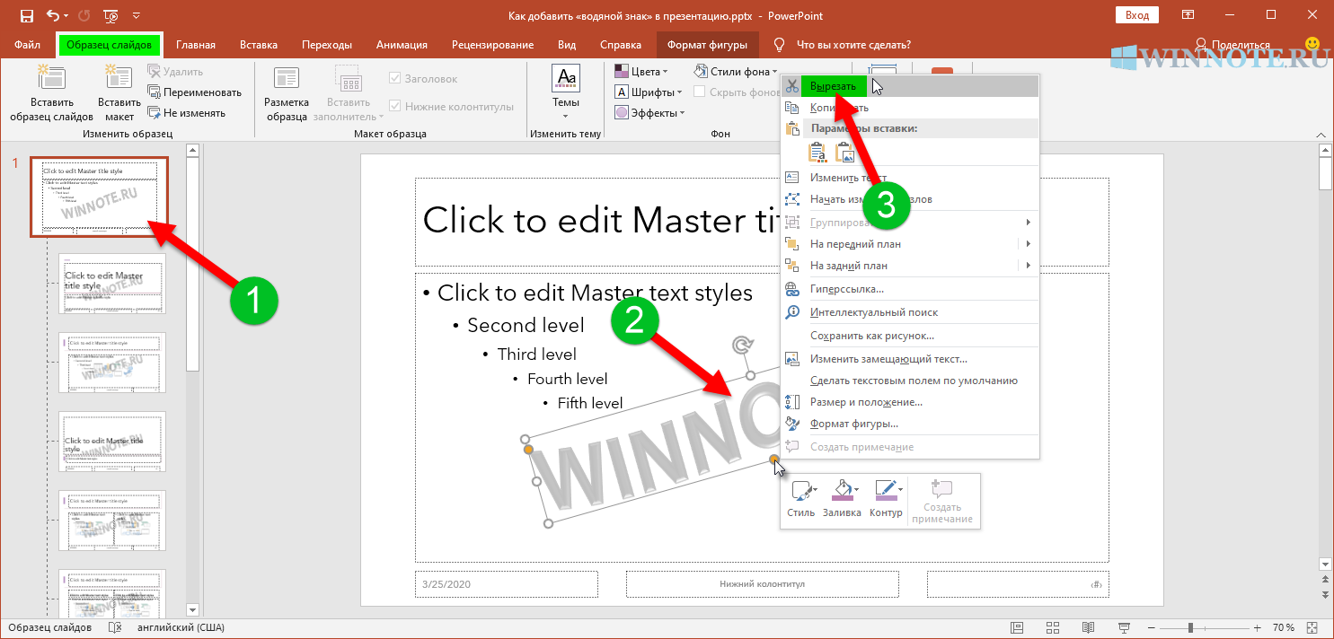
Task: Choose Сохранить как рисунок
Action: point(910,336)
